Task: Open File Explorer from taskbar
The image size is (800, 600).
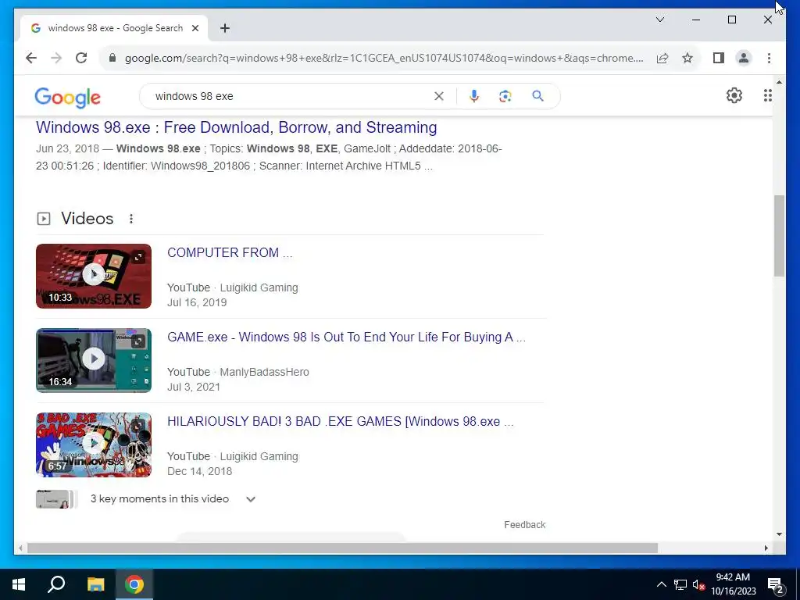Action: pos(95,584)
